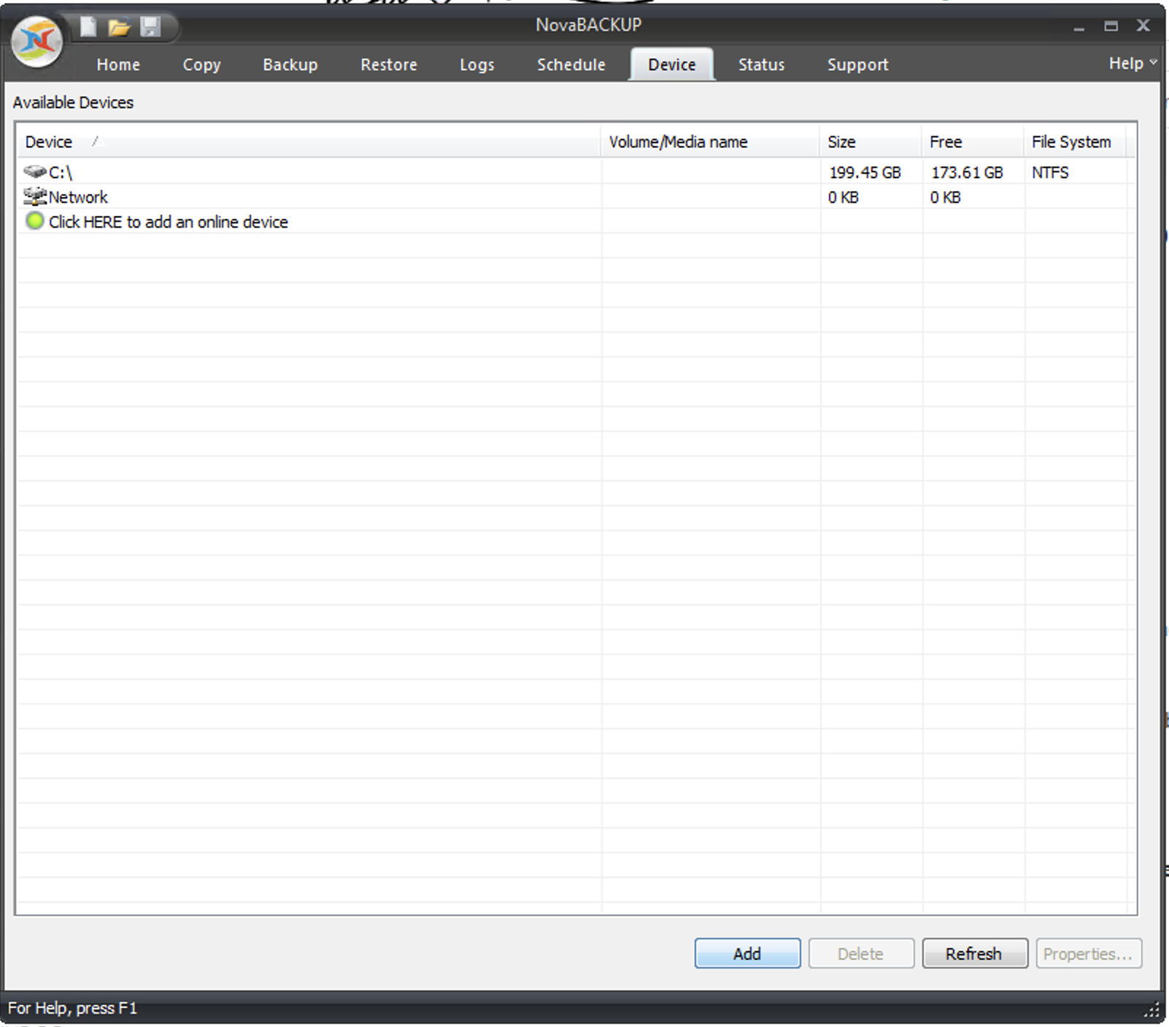
Task: Go to the Restore tab
Action: click(x=389, y=64)
